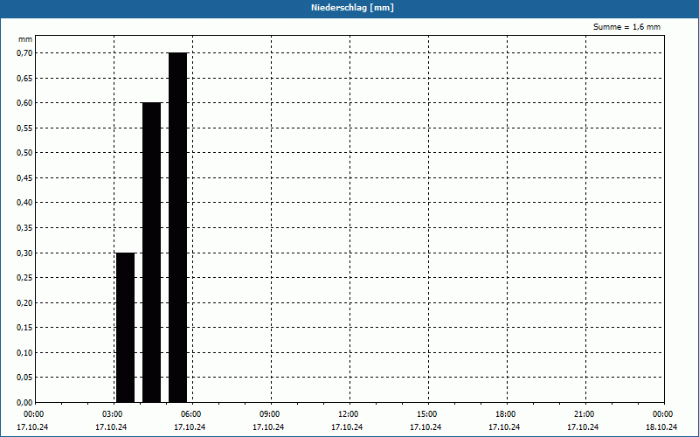Screen dimensions: 699x437
Task: Click the 0,00 y-axis label
Action: click(x=24, y=403)
